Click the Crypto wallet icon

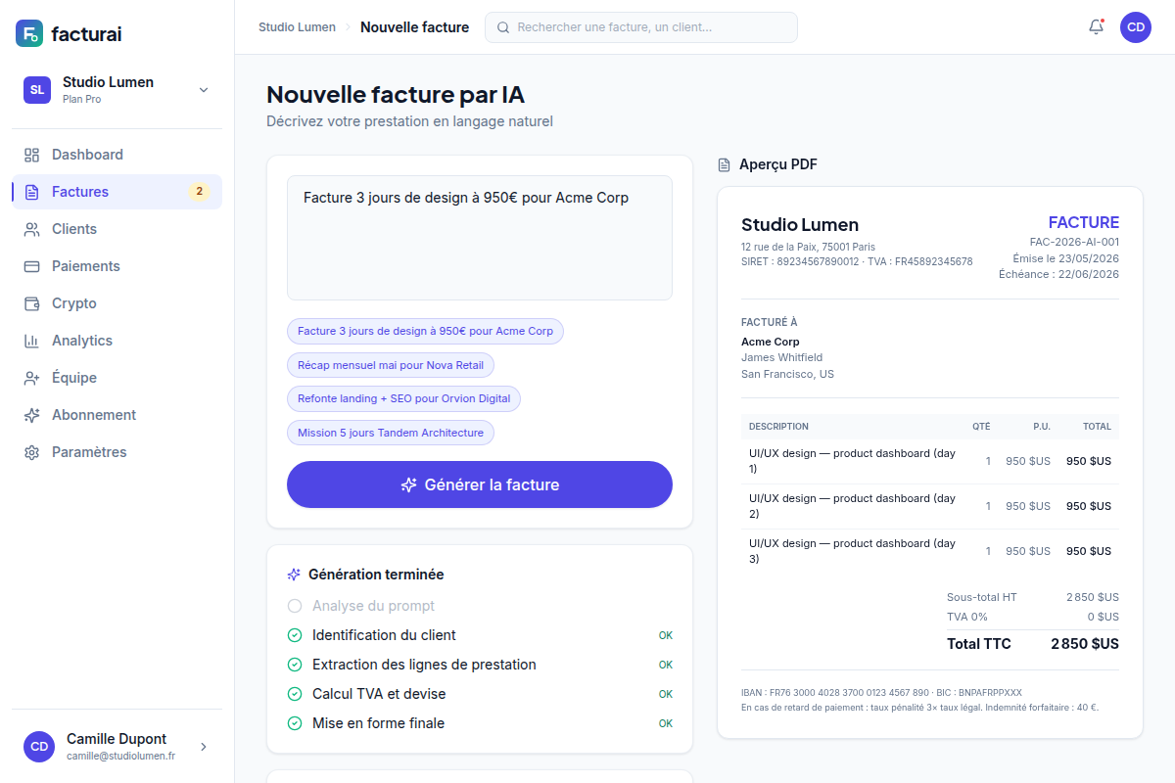32,303
